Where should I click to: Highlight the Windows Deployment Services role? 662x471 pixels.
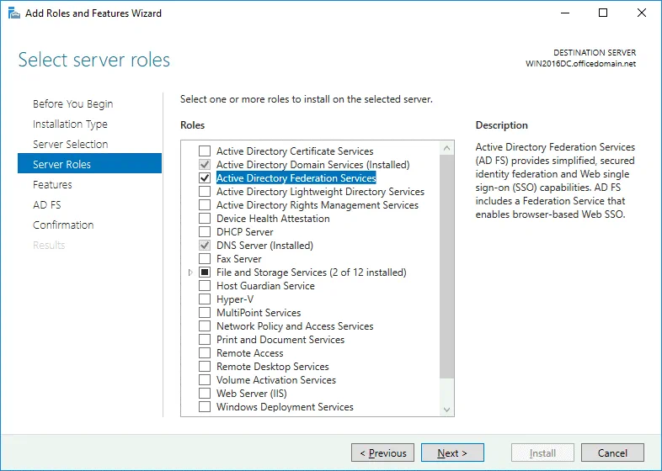(285, 407)
